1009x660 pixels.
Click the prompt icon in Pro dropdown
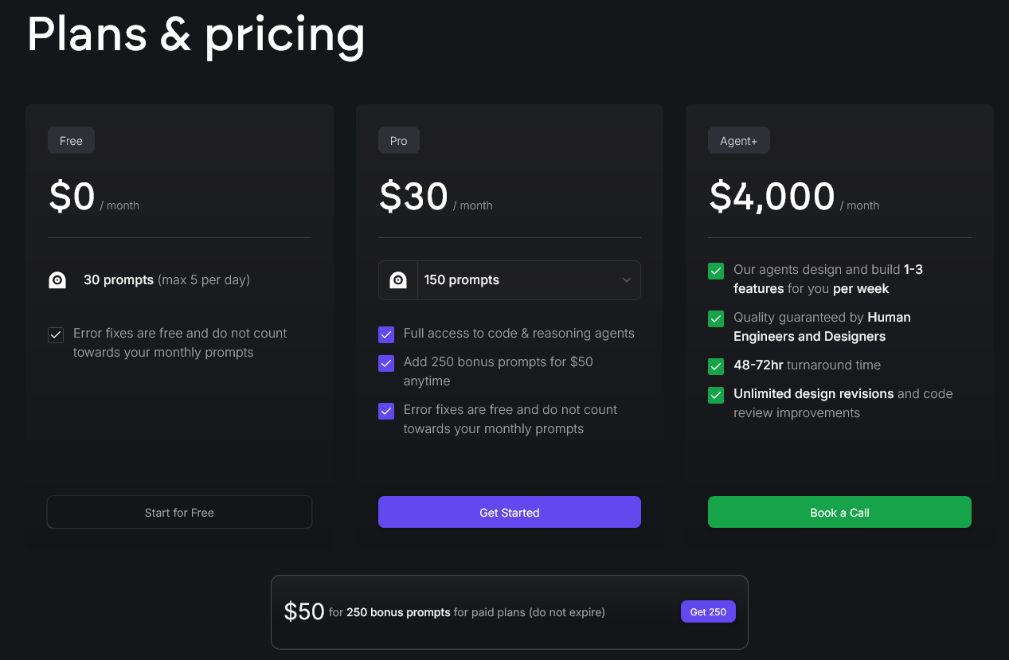(x=398, y=280)
